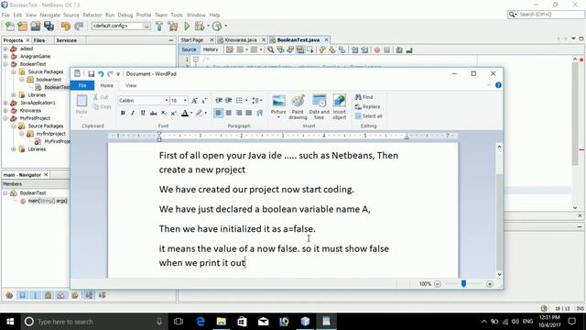Image resolution: width=586 pixels, height=330 pixels.
Task: Click the Find button in WordPad
Action: point(364,97)
